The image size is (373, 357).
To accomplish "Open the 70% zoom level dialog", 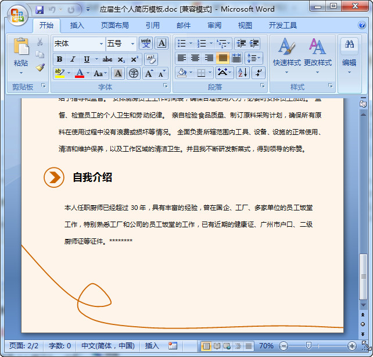I will pos(266,345).
